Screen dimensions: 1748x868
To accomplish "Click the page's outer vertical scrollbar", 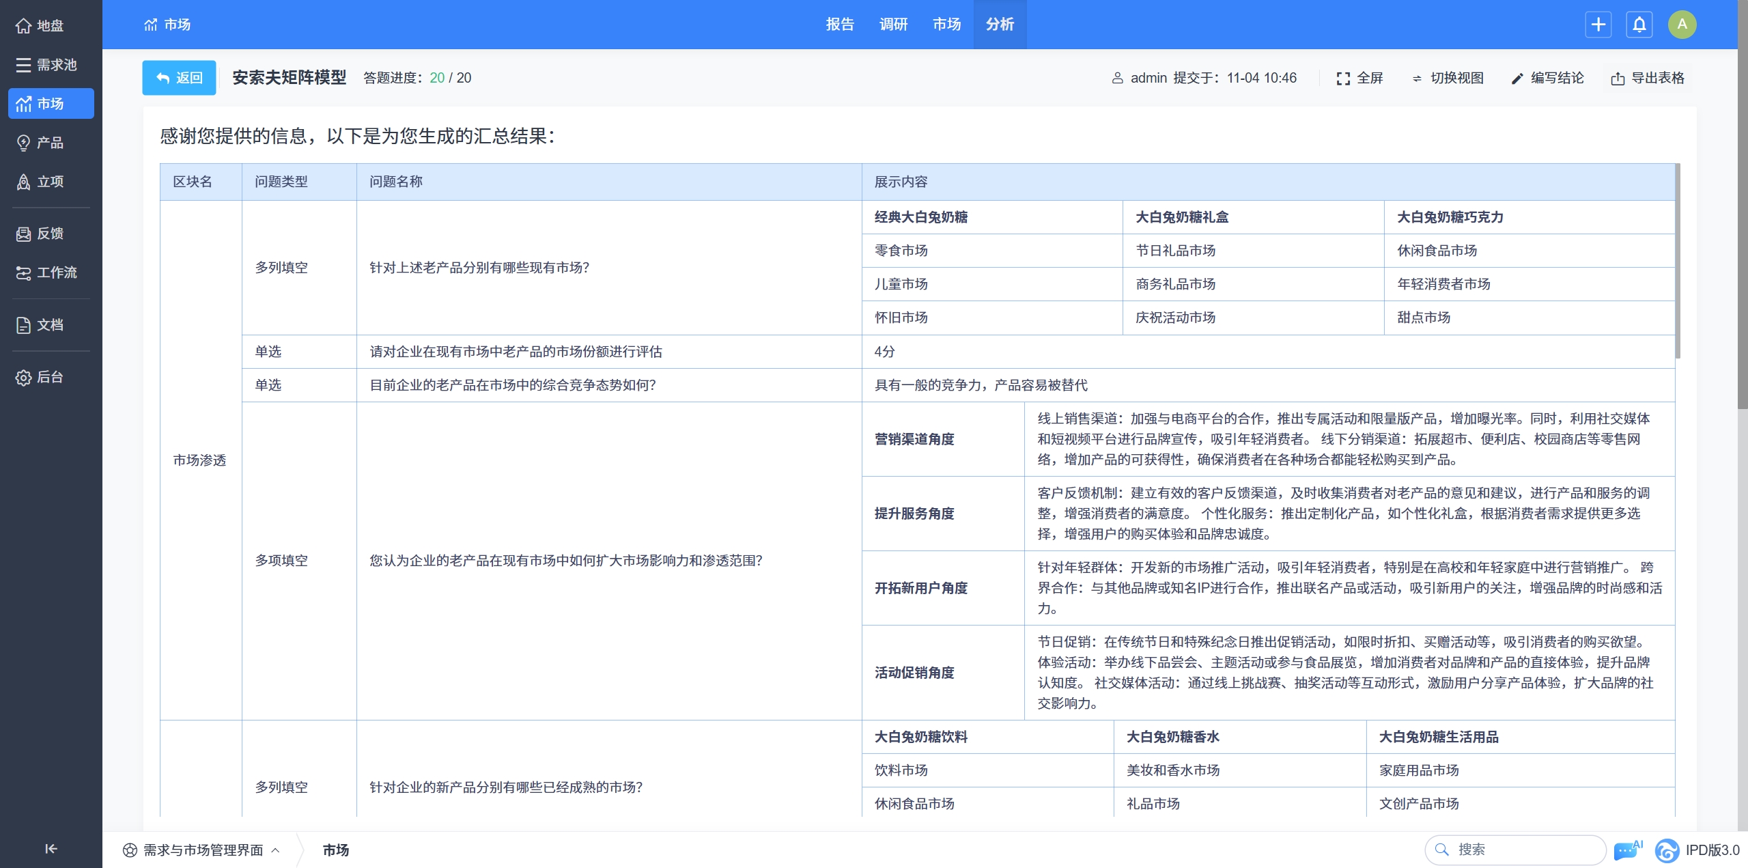I will coord(1743,205).
